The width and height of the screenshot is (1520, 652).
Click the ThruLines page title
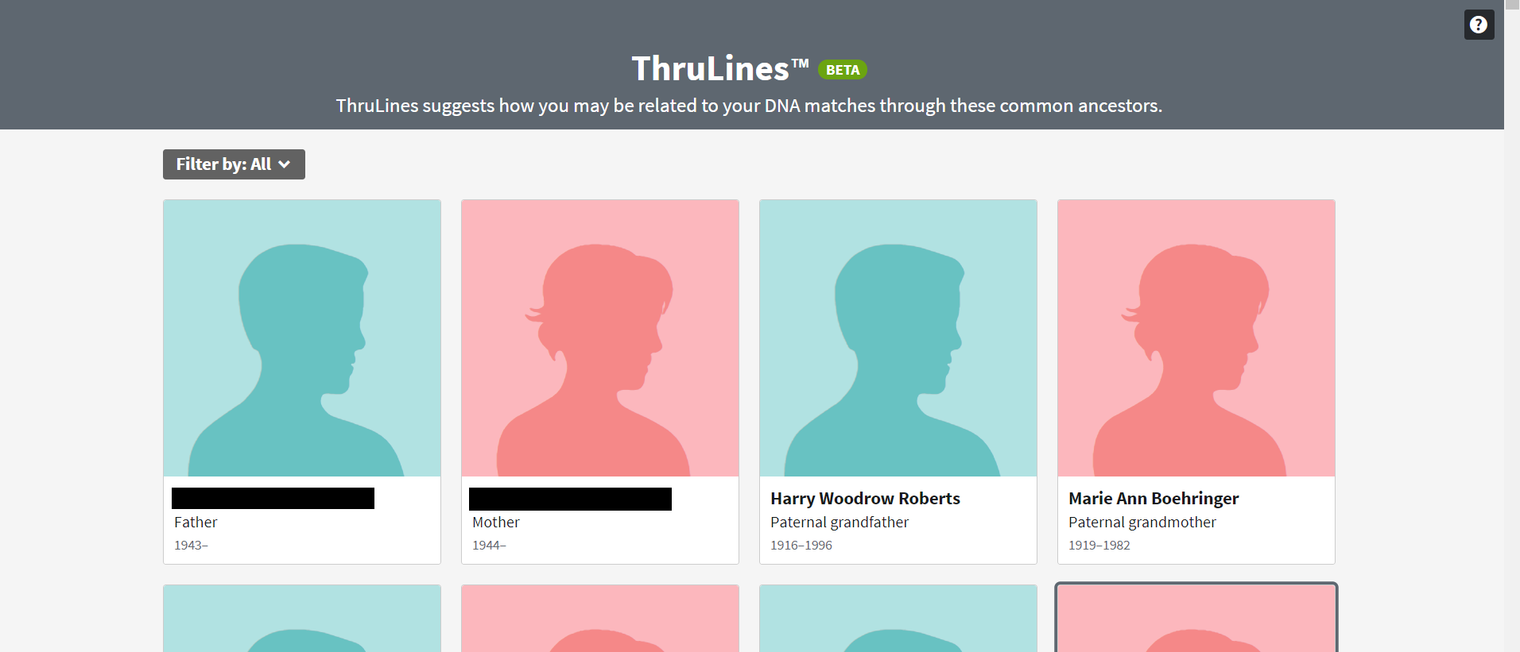coord(720,68)
